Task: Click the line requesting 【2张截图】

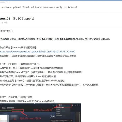Action: click(20, 64)
